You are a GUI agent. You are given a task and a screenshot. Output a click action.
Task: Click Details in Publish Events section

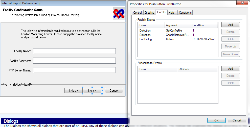tap(231, 32)
